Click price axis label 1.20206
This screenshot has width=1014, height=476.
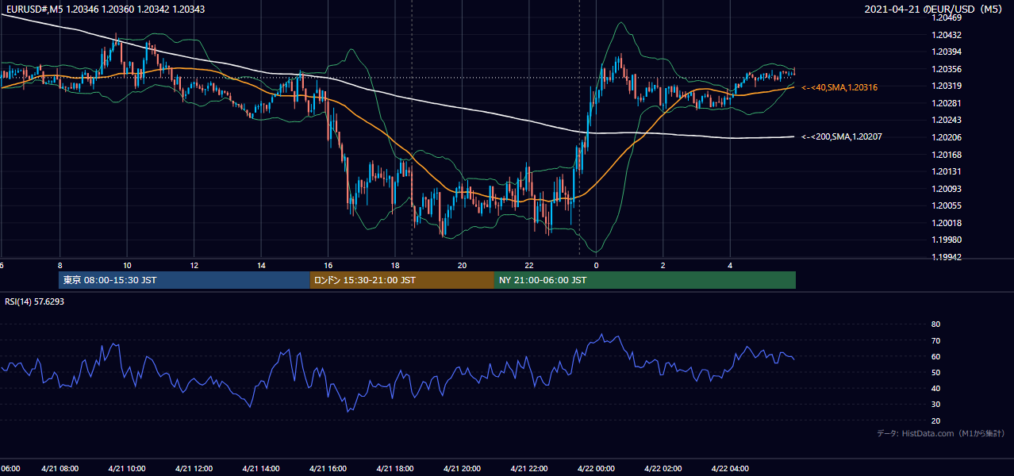[946, 137]
